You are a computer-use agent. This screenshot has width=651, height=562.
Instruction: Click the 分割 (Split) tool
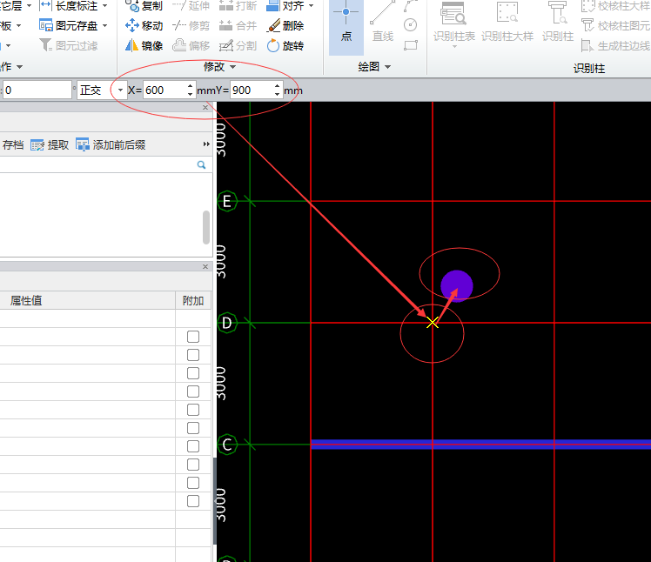[238, 45]
